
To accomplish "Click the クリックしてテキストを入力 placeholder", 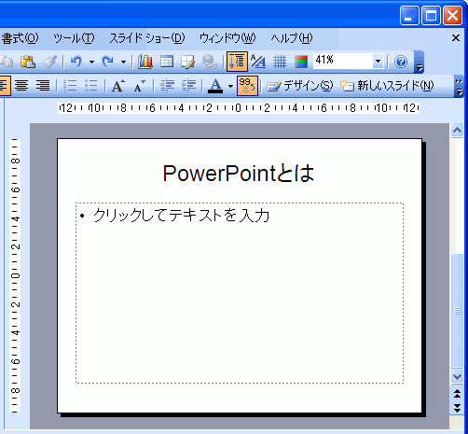I will [181, 216].
